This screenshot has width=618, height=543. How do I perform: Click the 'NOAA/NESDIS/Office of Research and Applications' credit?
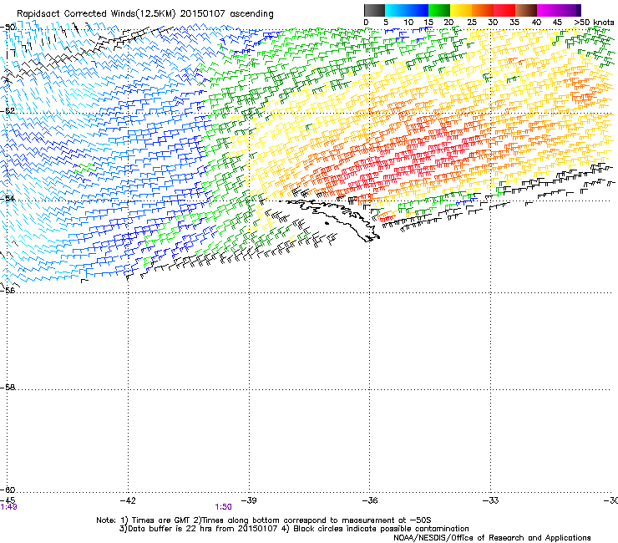click(492, 538)
